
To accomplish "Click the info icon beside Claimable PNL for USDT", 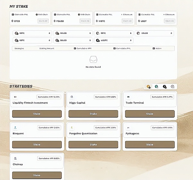I will click(139, 14).
